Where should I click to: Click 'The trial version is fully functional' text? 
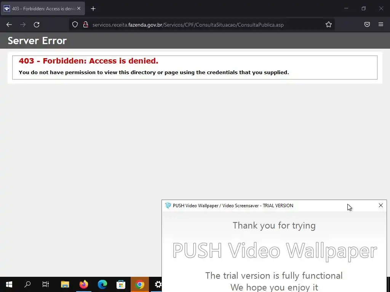point(274,276)
